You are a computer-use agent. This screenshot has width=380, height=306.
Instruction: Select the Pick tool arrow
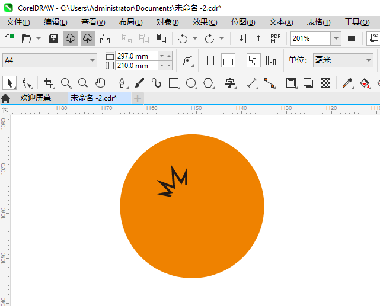(x=9, y=83)
